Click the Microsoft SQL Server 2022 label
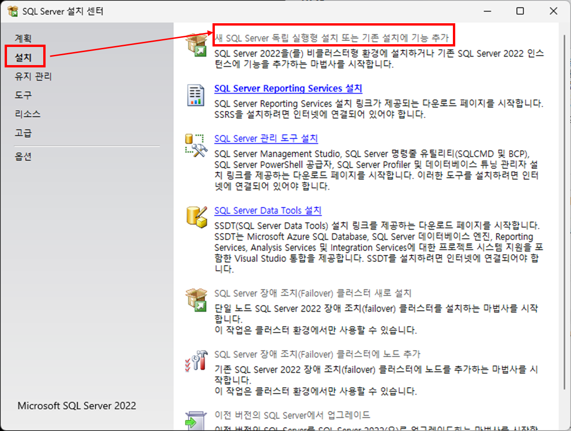 click(77, 406)
